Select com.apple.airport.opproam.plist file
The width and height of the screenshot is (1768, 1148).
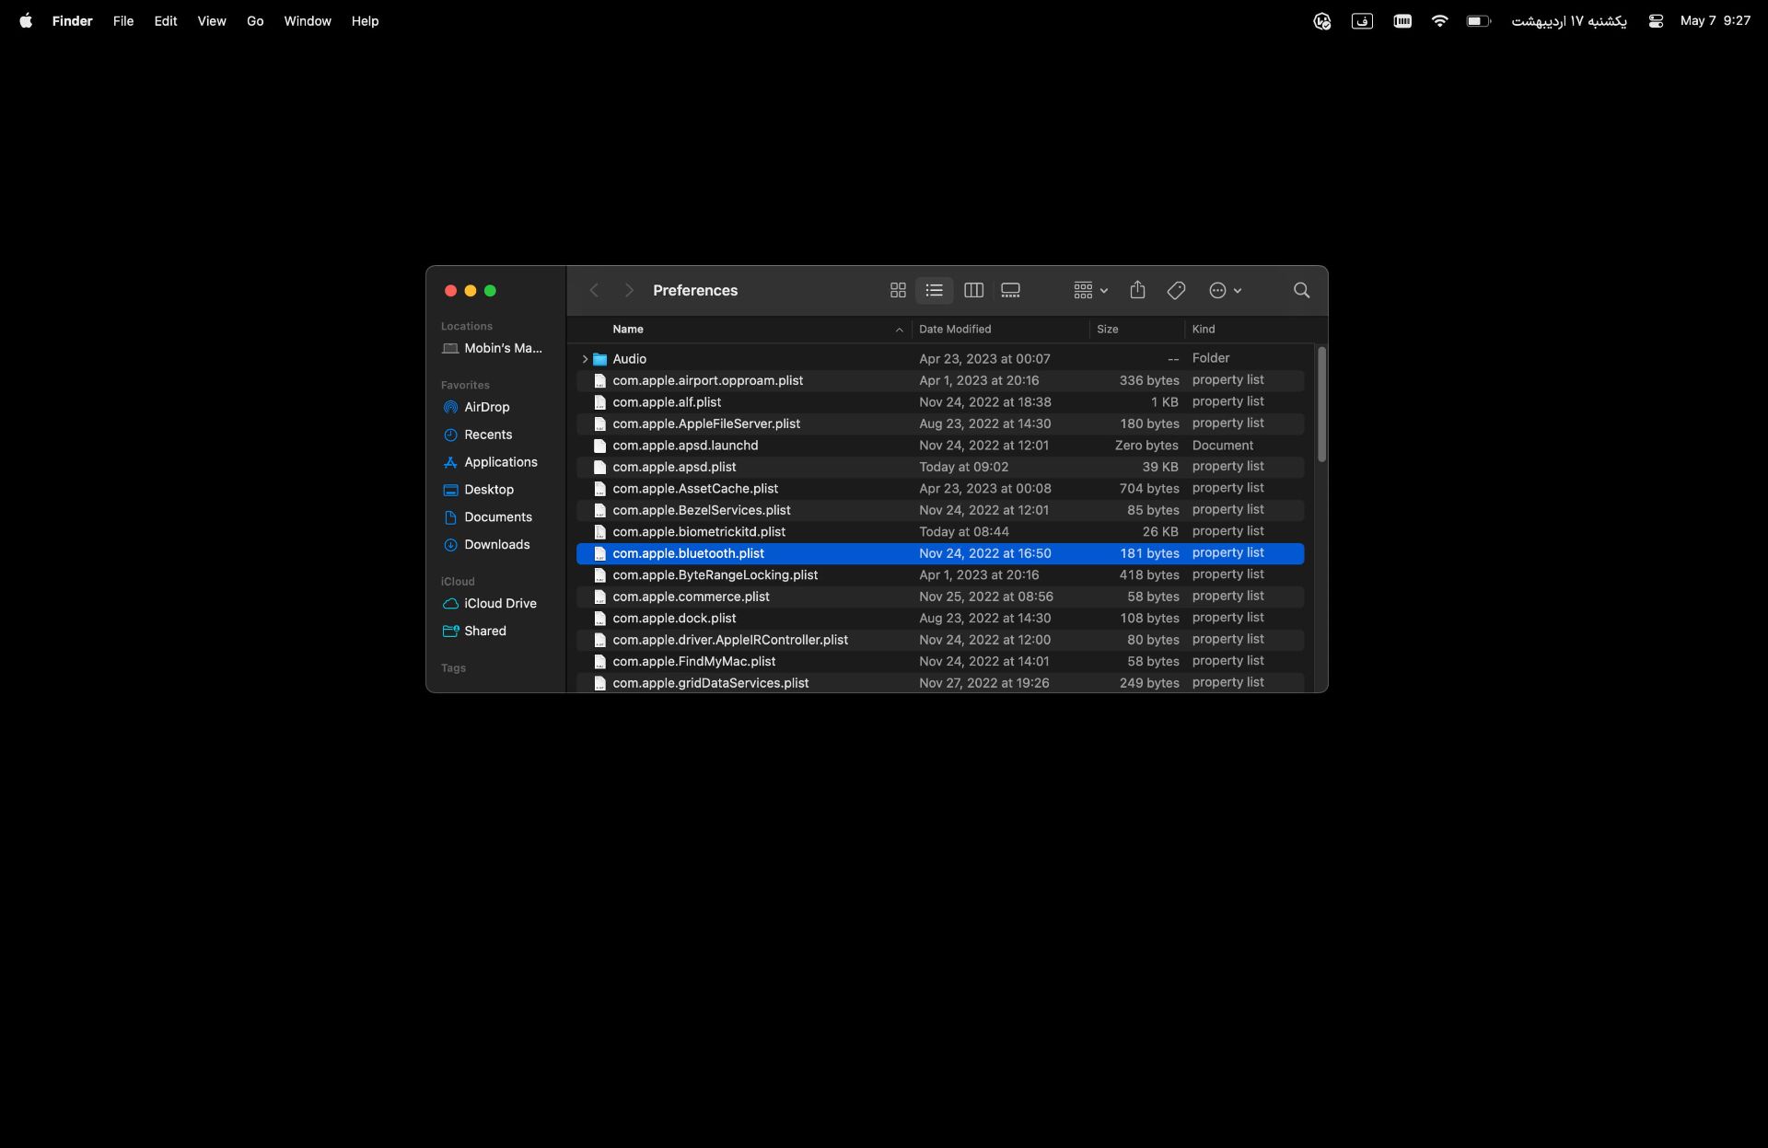(x=940, y=380)
